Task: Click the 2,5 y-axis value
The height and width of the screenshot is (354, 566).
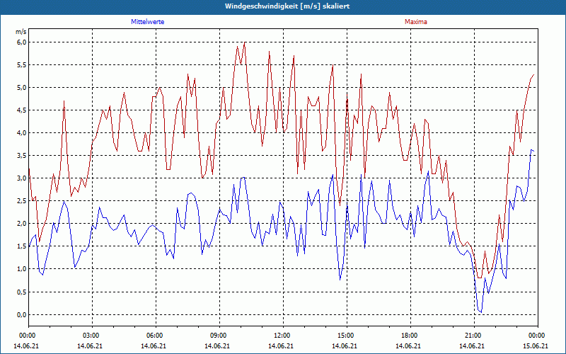Action: [x=22, y=201]
